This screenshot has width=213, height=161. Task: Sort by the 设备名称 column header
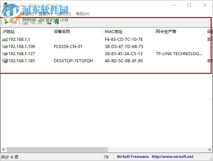[x=77, y=32]
